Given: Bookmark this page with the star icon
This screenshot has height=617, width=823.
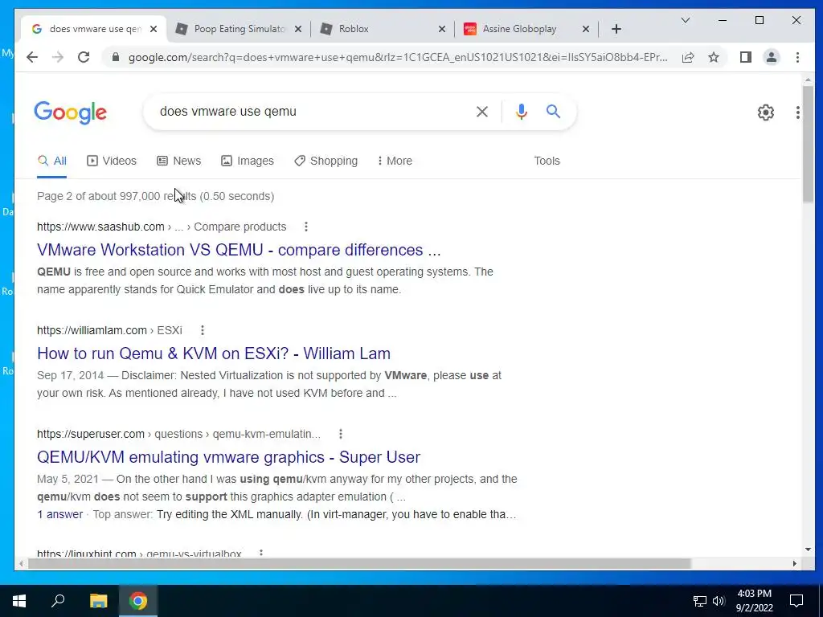Looking at the screenshot, I should (714, 57).
